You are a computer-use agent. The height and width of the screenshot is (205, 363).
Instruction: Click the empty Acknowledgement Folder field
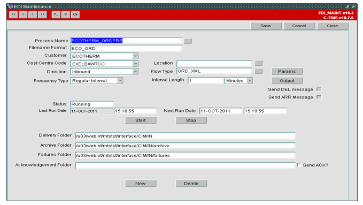coord(185,165)
